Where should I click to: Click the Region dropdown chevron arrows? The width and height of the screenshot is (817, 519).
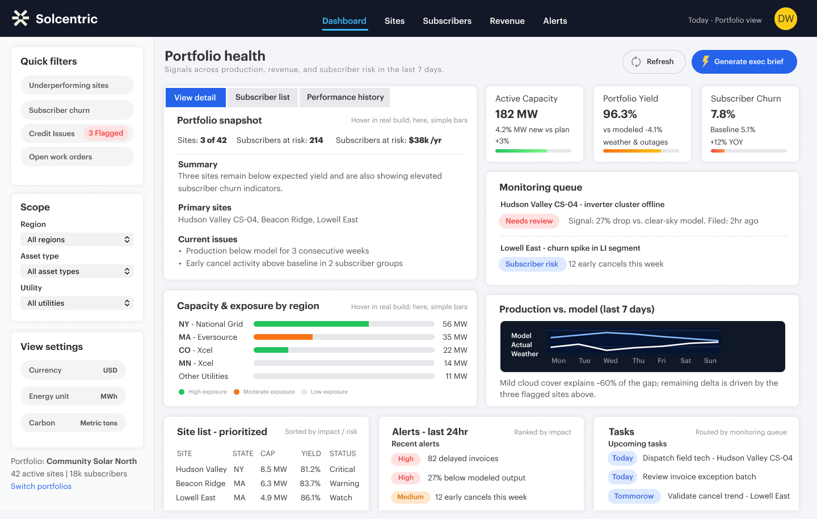127,239
